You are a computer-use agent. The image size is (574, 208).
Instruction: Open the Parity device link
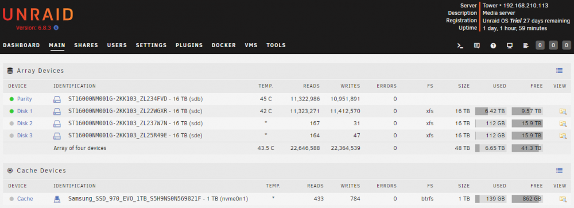pyautogui.click(x=25, y=99)
